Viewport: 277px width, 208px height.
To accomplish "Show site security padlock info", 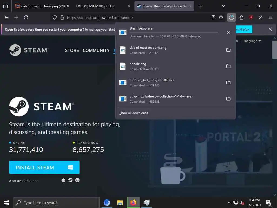I will point(62,17).
